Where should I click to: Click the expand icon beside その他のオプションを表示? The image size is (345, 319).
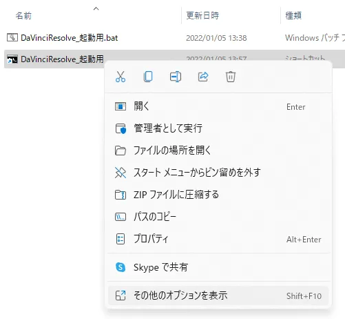pyautogui.click(x=121, y=296)
